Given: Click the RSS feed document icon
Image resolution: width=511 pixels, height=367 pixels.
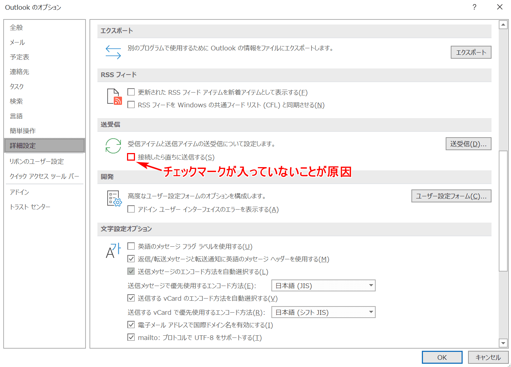Looking at the screenshot, I should (x=114, y=97).
